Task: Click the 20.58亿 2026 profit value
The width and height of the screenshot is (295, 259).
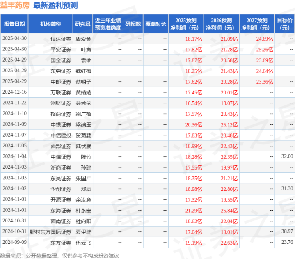Action: pyautogui.click(x=229, y=60)
